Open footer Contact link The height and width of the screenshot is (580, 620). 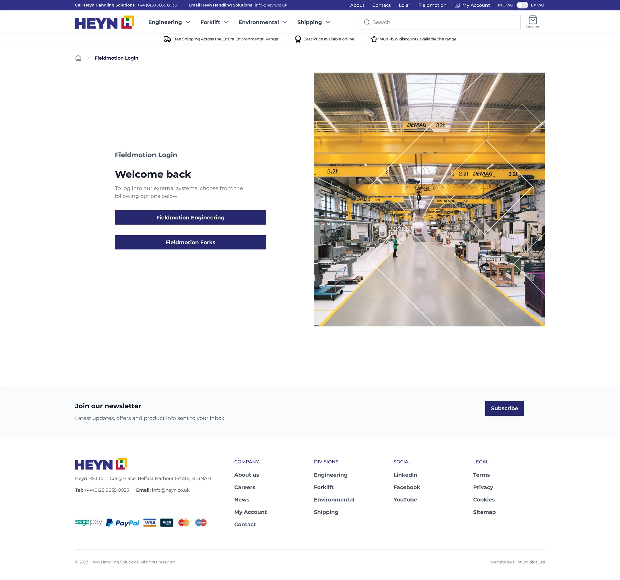pyautogui.click(x=245, y=524)
